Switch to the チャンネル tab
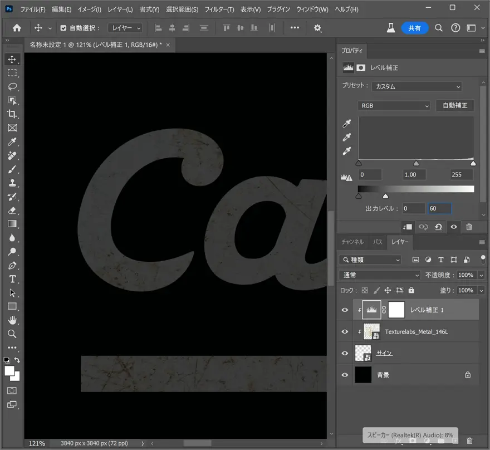This screenshot has height=450, width=490. (352, 242)
